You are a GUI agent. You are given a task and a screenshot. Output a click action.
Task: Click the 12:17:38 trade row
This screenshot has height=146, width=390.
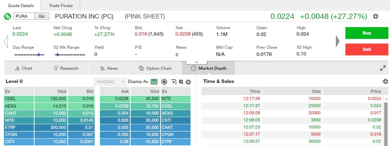point(292,99)
